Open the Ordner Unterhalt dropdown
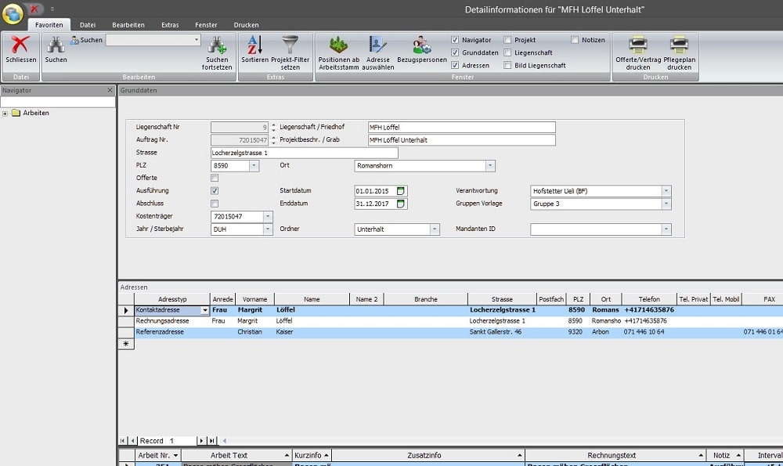This screenshot has height=466, width=783. coord(435,229)
